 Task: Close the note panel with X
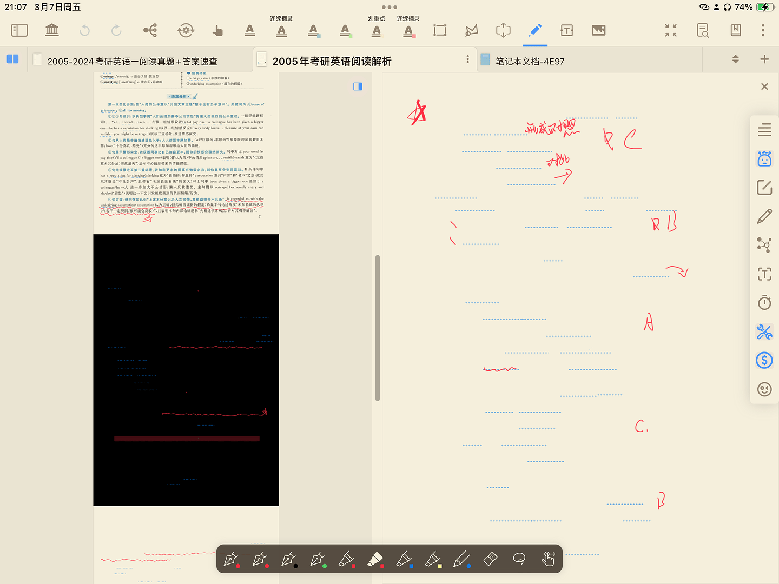tap(764, 87)
